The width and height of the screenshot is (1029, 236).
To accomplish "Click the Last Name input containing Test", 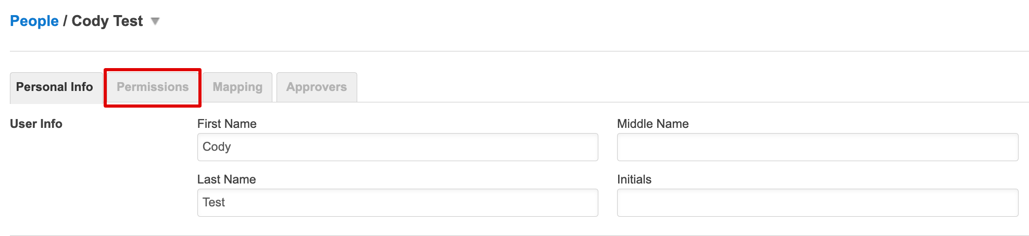I will tap(397, 203).
